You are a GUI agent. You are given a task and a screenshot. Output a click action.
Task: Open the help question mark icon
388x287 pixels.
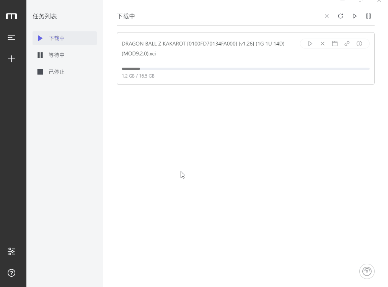coord(11,273)
